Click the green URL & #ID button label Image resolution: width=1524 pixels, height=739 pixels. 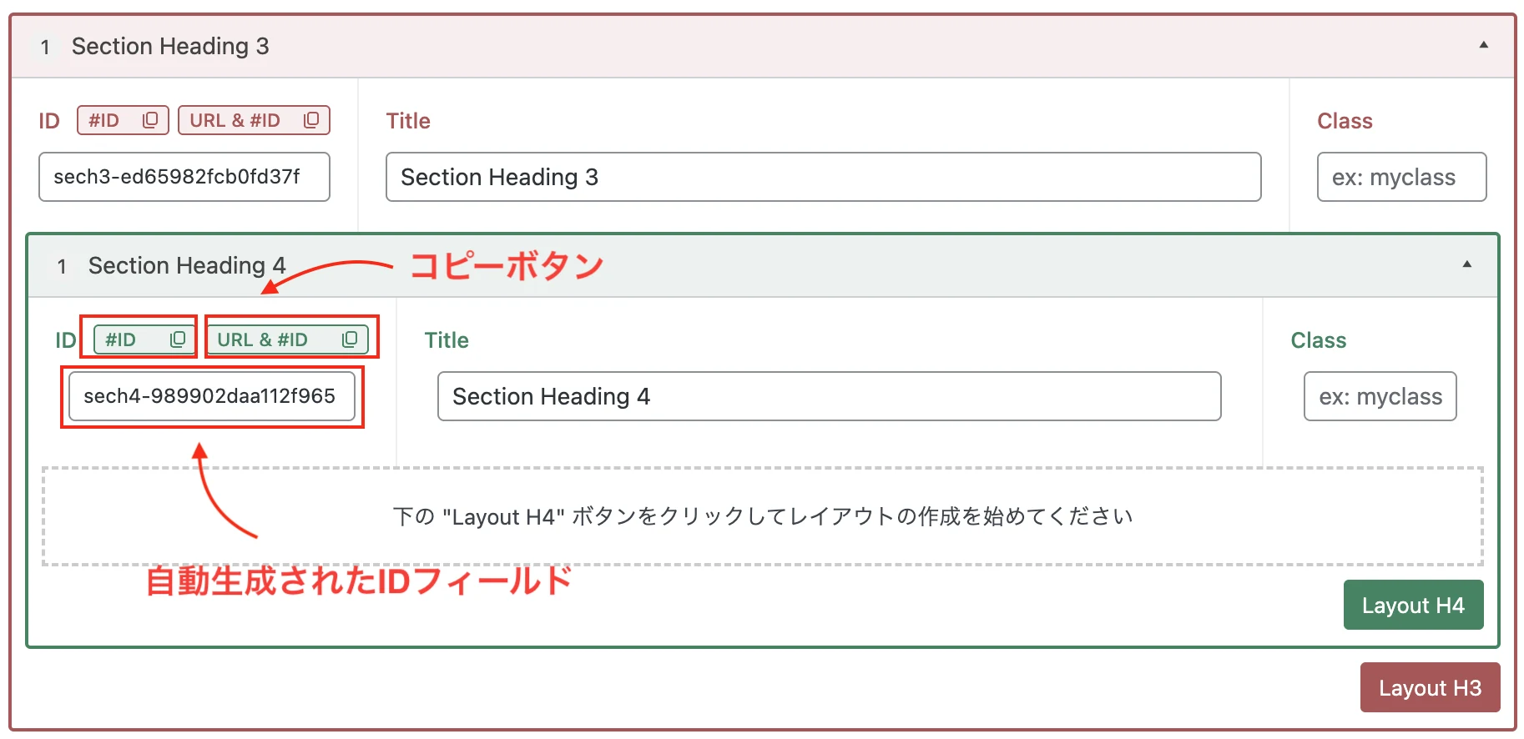click(262, 339)
